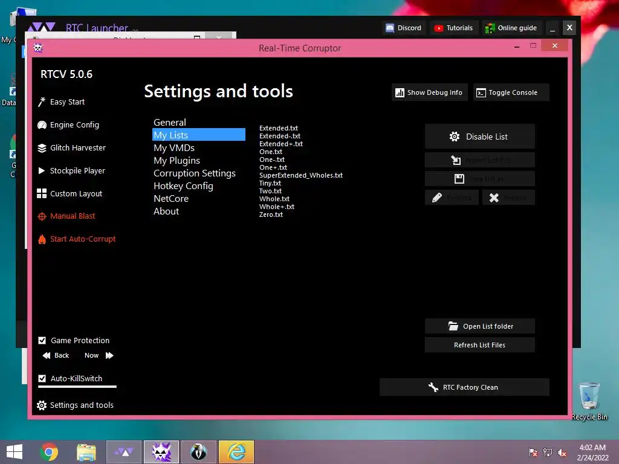
Task: Open Internet Explorer from taskbar
Action: pyautogui.click(x=236, y=452)
